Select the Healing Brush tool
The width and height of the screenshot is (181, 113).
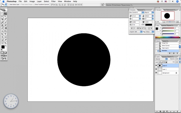[2, 23]
